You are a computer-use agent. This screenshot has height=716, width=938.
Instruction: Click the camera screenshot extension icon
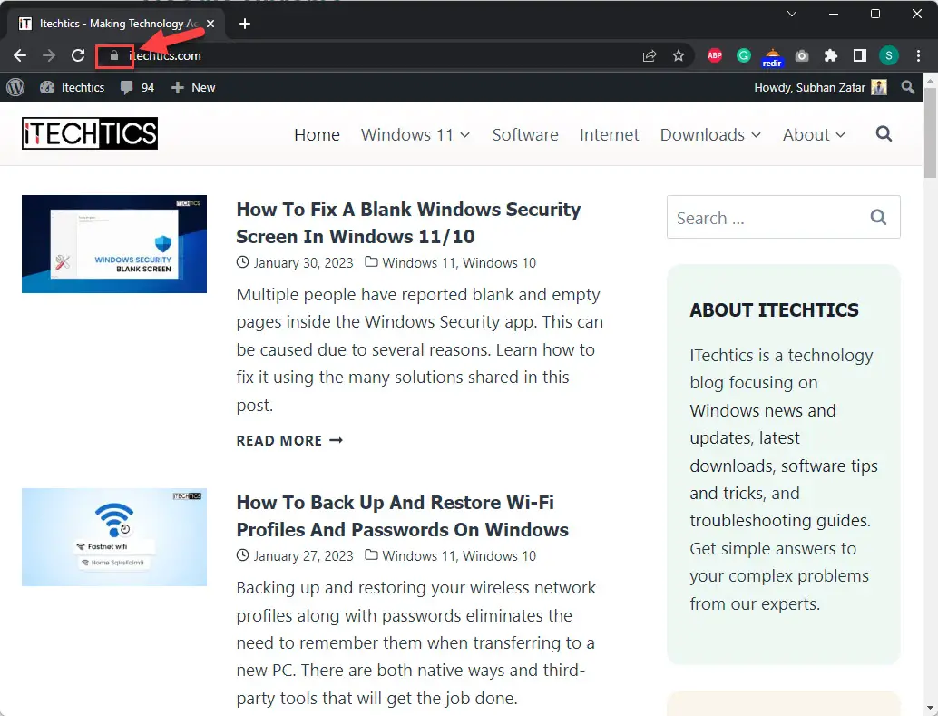(x=802, y=55)
